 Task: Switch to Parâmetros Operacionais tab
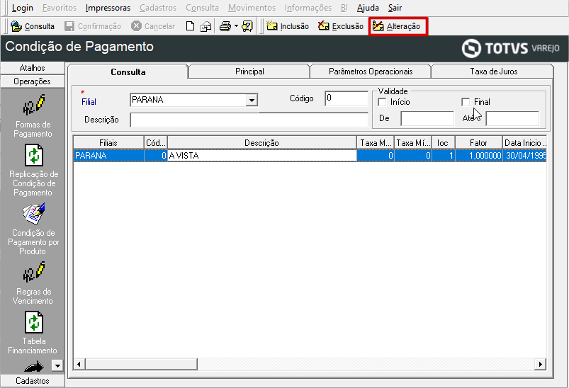371,72
